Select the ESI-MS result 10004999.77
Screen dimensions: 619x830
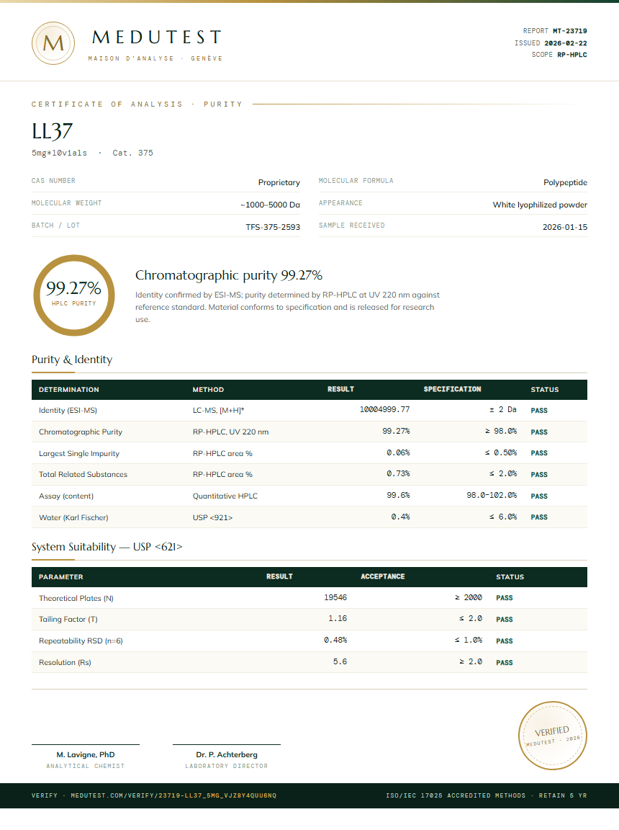(x=384, y=410)
